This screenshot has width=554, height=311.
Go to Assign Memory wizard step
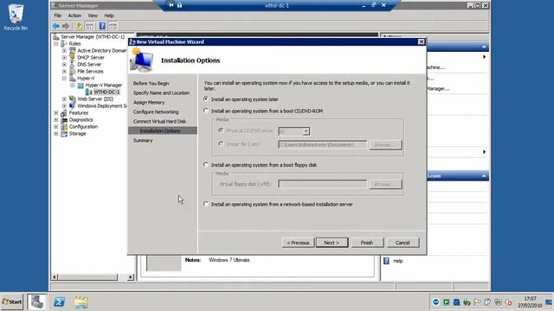click(x=149, y=102)
